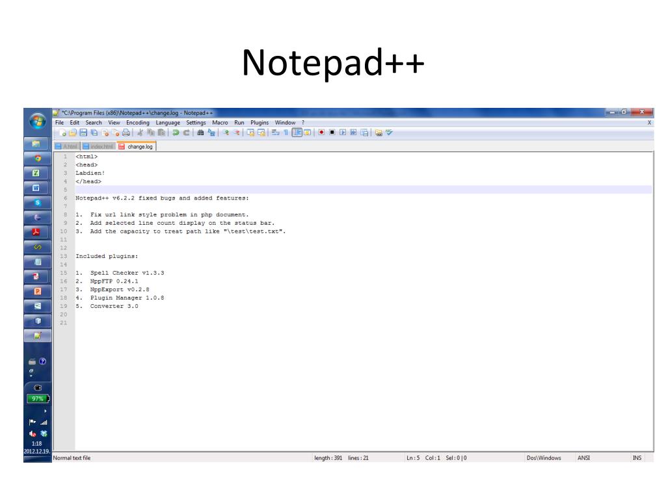The width and height of the screenshot is (666, 499).
Task: Open Word from the taskbar
Action: tap(37, 188)
